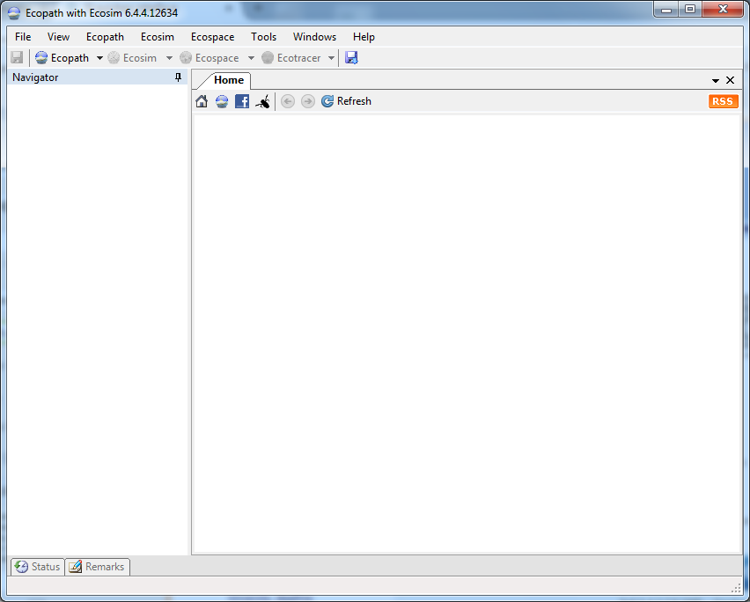
Task: Expand the Ecopath toolbar dropdown arrow
Action: (x=99, y=58)
